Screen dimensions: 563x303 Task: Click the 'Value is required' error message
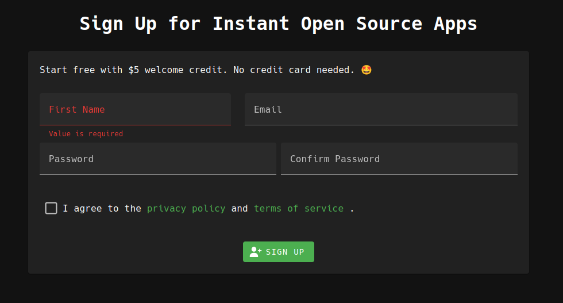tap(86, 133)
